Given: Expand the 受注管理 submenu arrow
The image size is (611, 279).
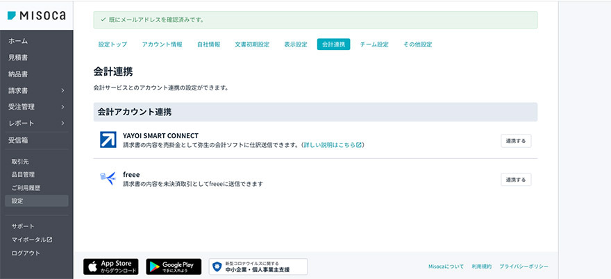Looking at the screenshot, I should [62, 107].
